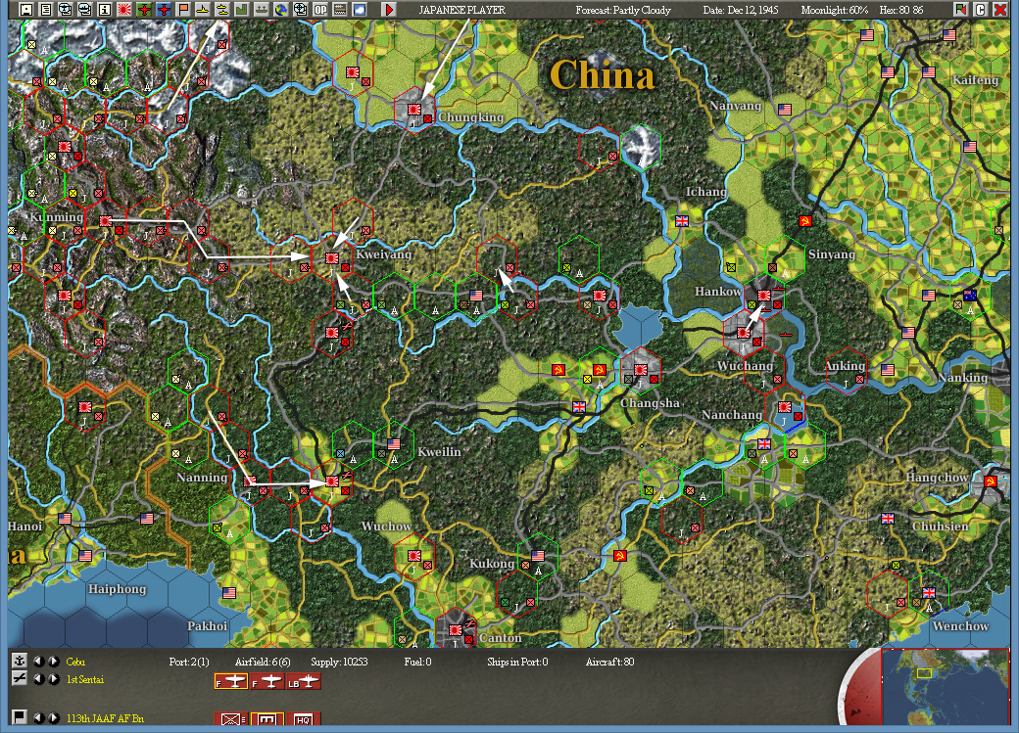Open the OP operations report icon
This screenshot has width=1019, height=733.
coord(320,10)
